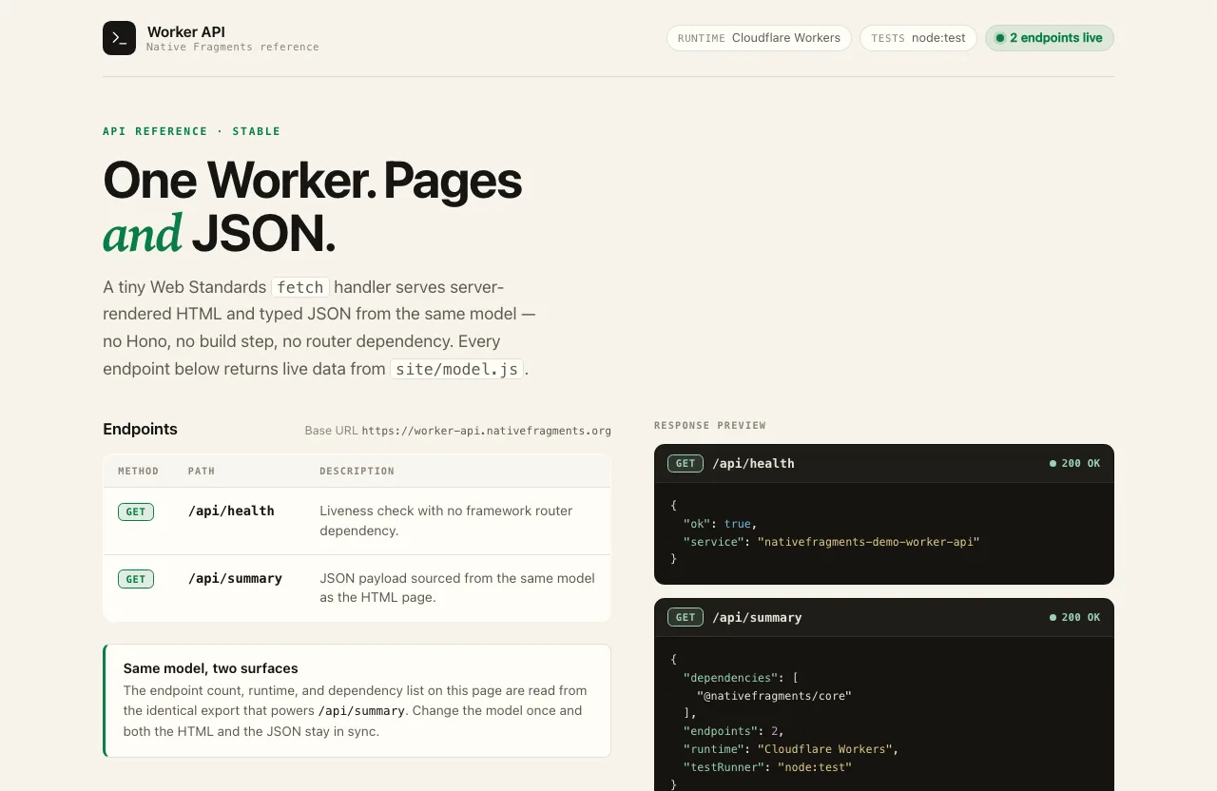Click /api/health title in response preview
The image size is (1217, 791).
point(753,463)
